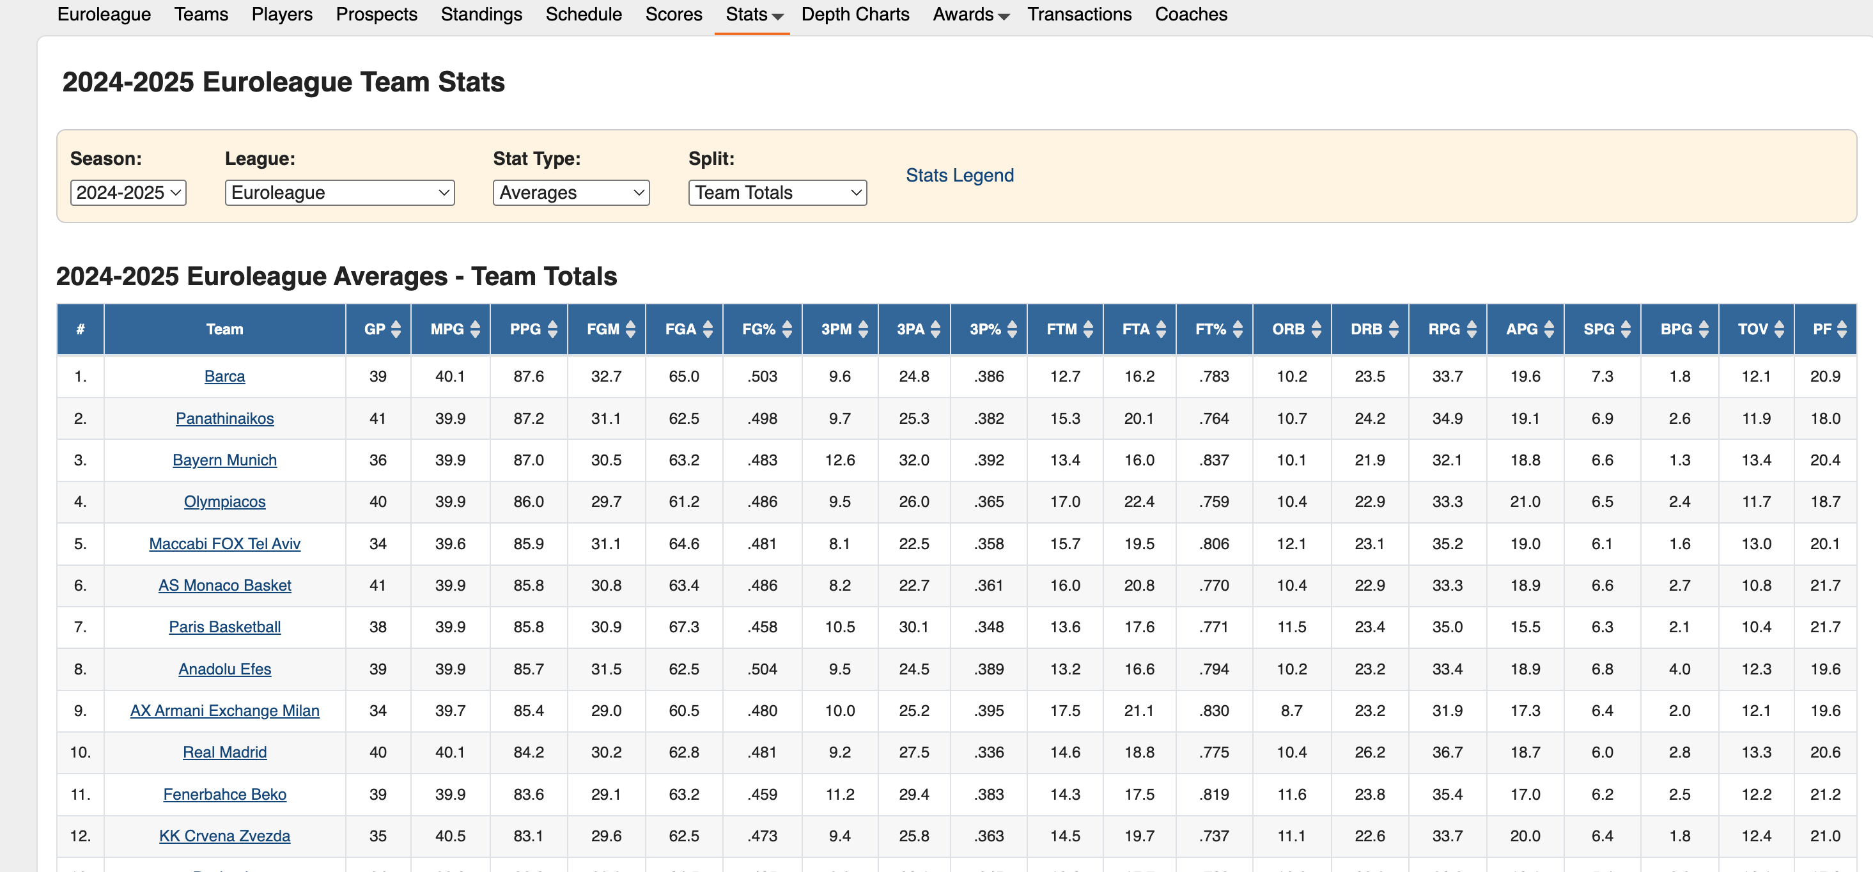Sort teams by APG arrows icon
The image size is (1873, 872).
1549,329
